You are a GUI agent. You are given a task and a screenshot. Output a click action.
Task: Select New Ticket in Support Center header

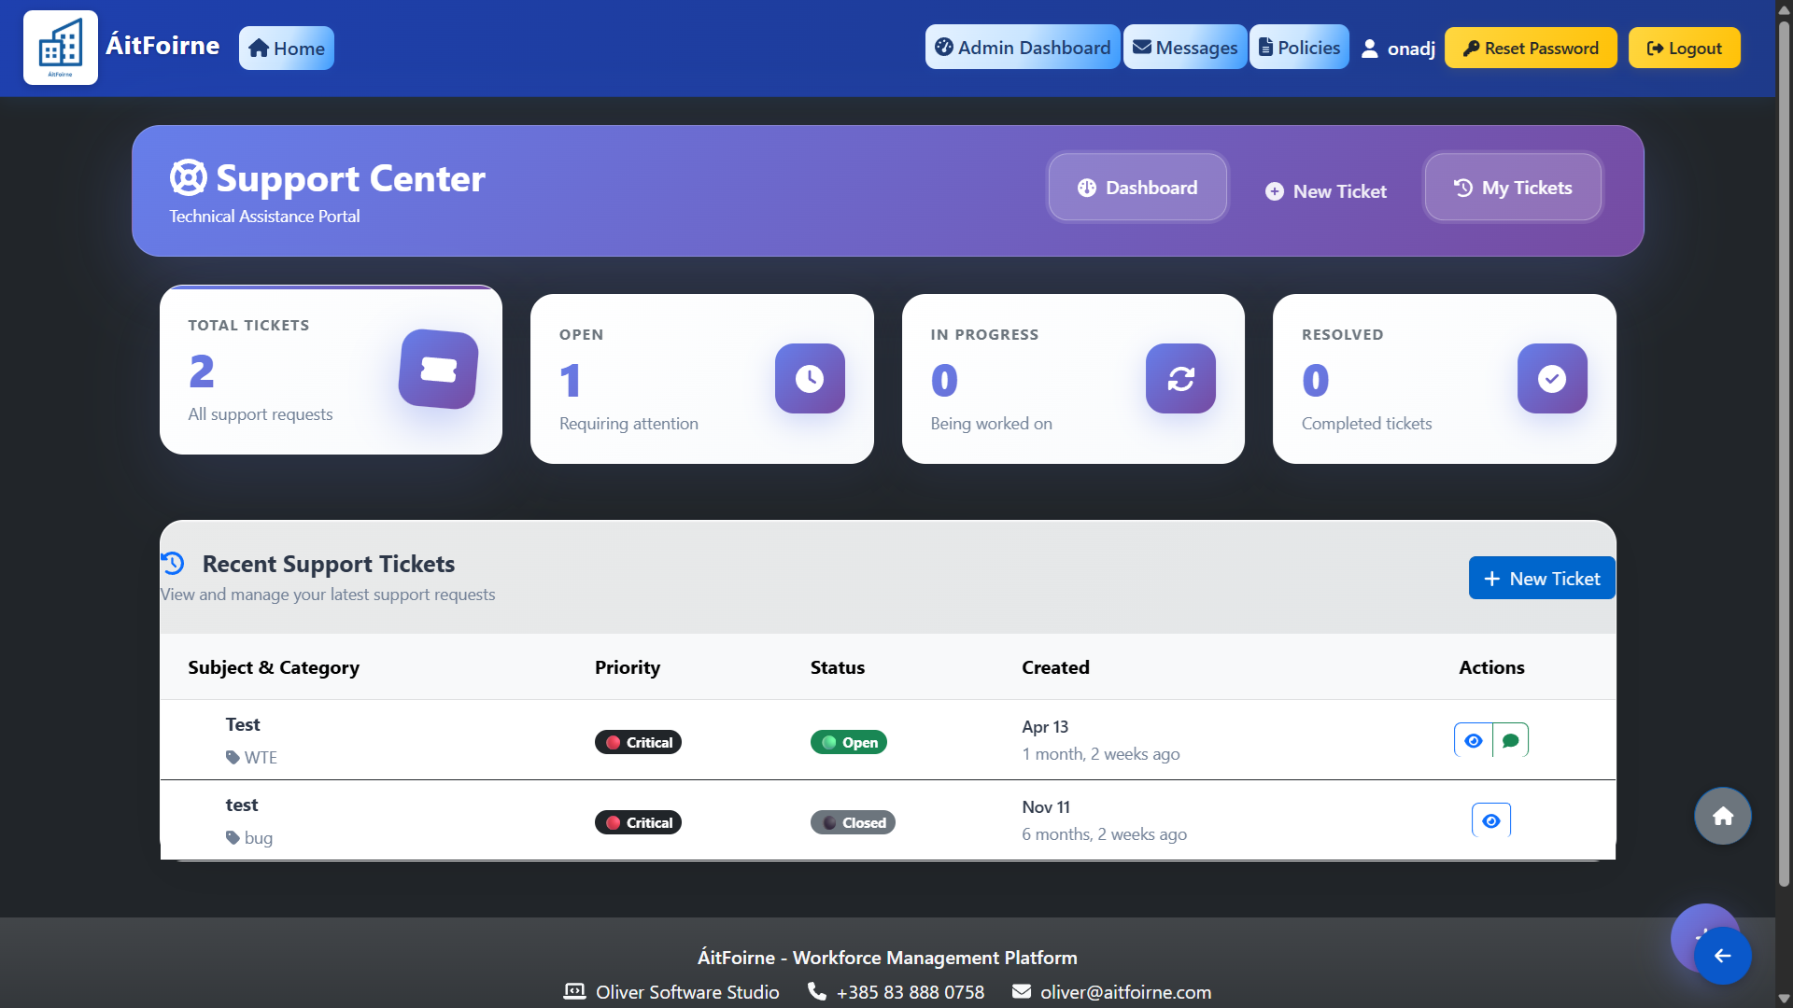pyautogui.click(x=1326, y=191)
